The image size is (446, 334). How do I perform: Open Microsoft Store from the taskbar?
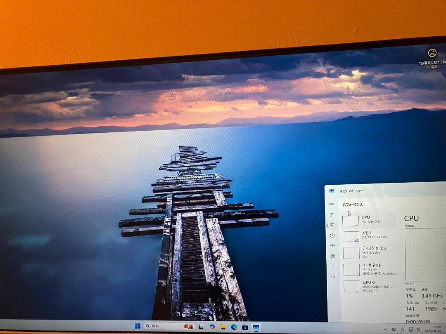245,327
